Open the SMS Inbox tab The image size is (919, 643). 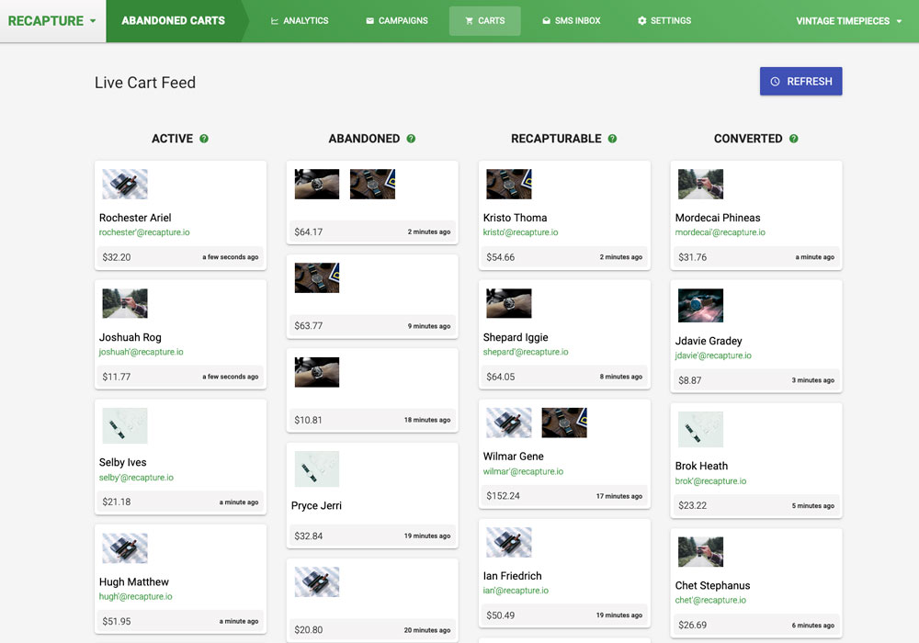tap(572, 20)
